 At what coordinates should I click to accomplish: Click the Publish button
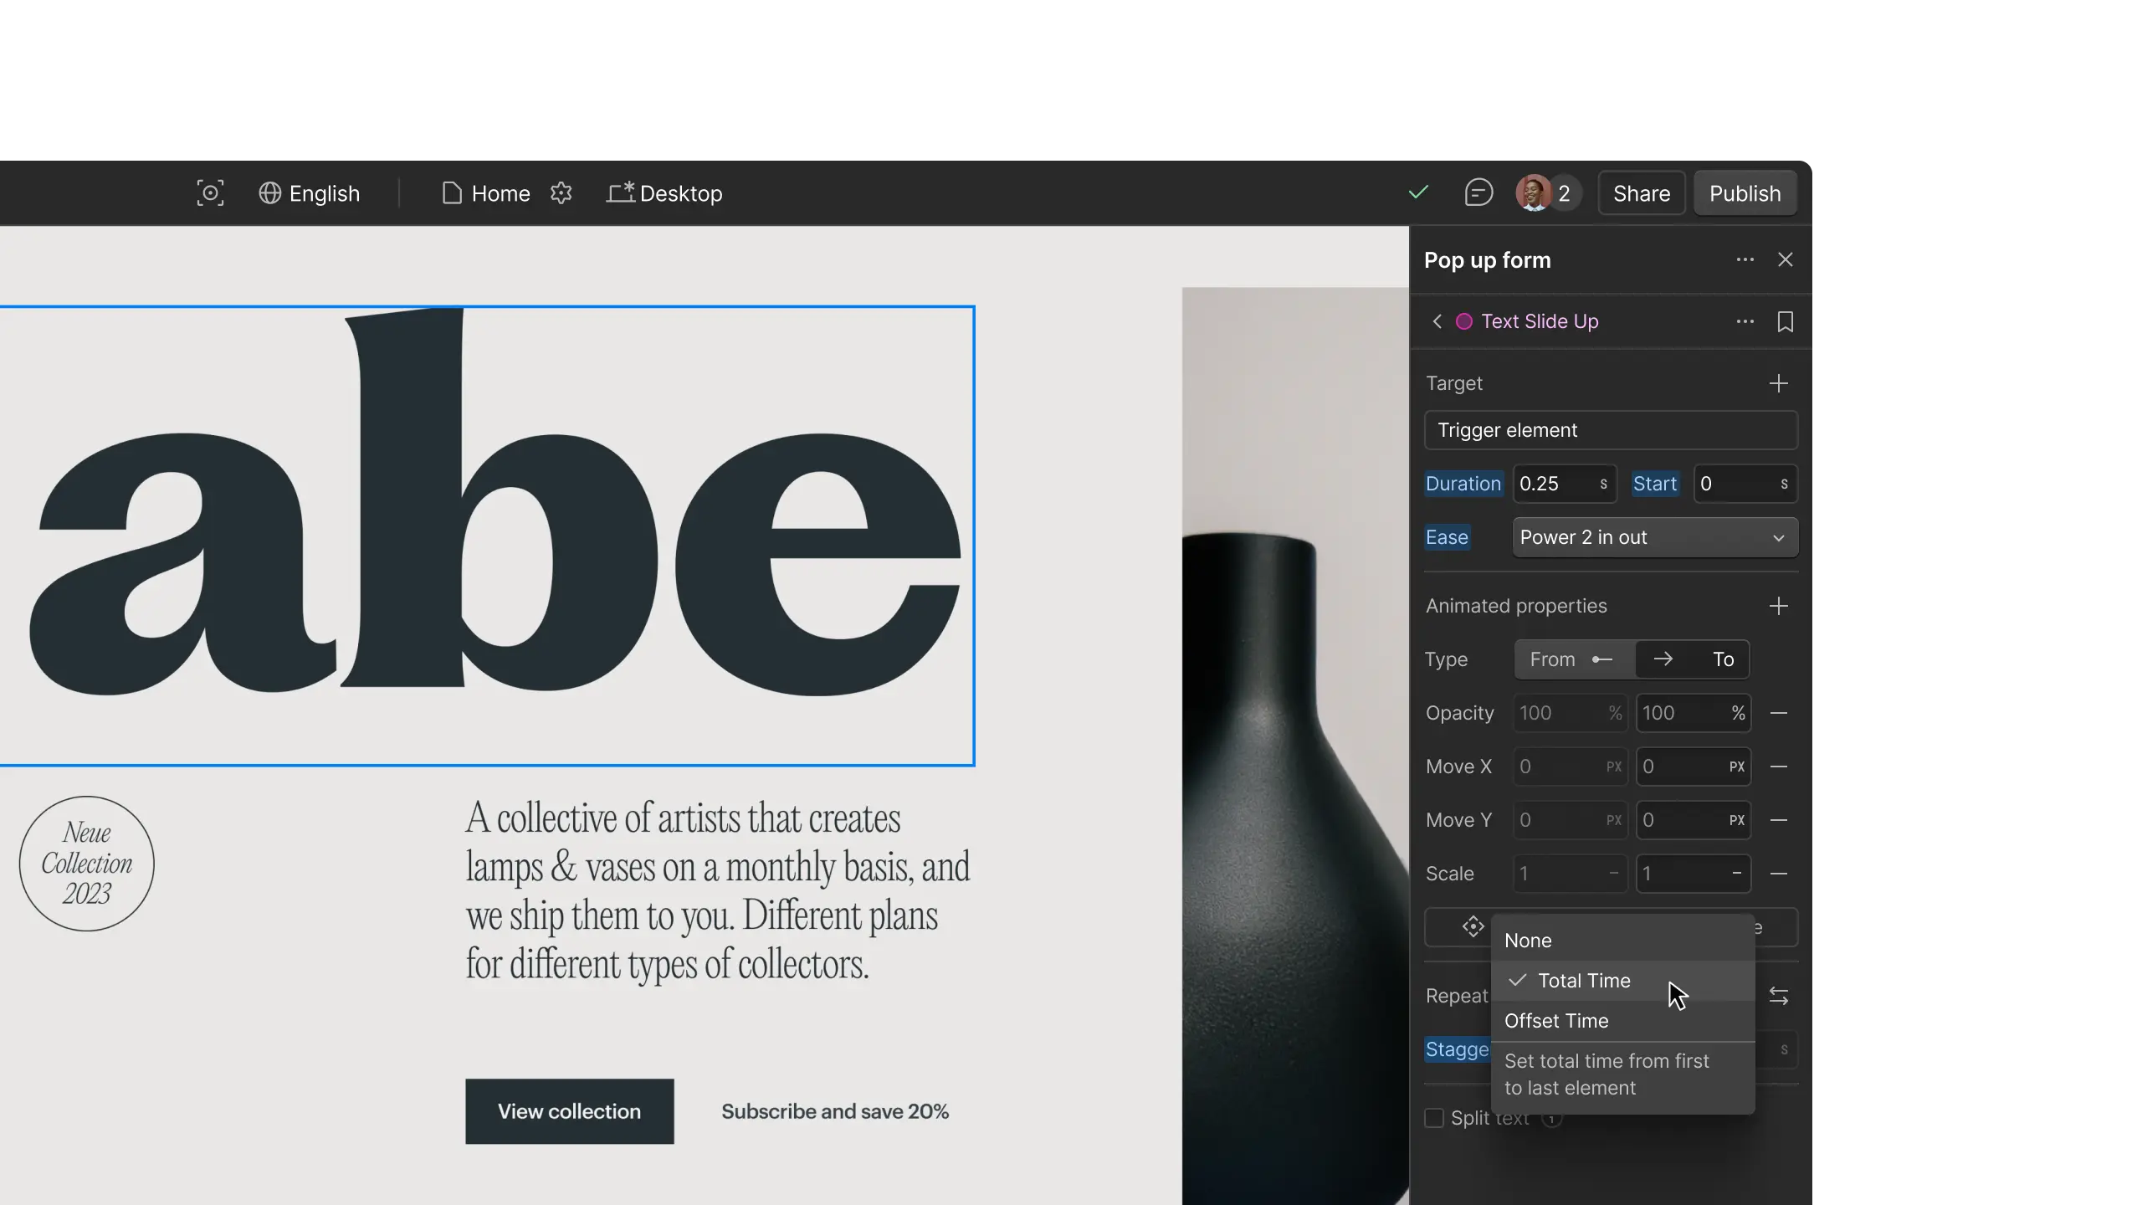(x=1745, y=193)
